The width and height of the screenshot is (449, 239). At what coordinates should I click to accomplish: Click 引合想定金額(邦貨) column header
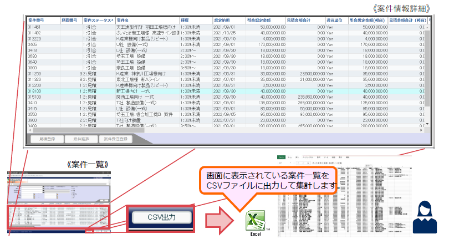point(368,21)
